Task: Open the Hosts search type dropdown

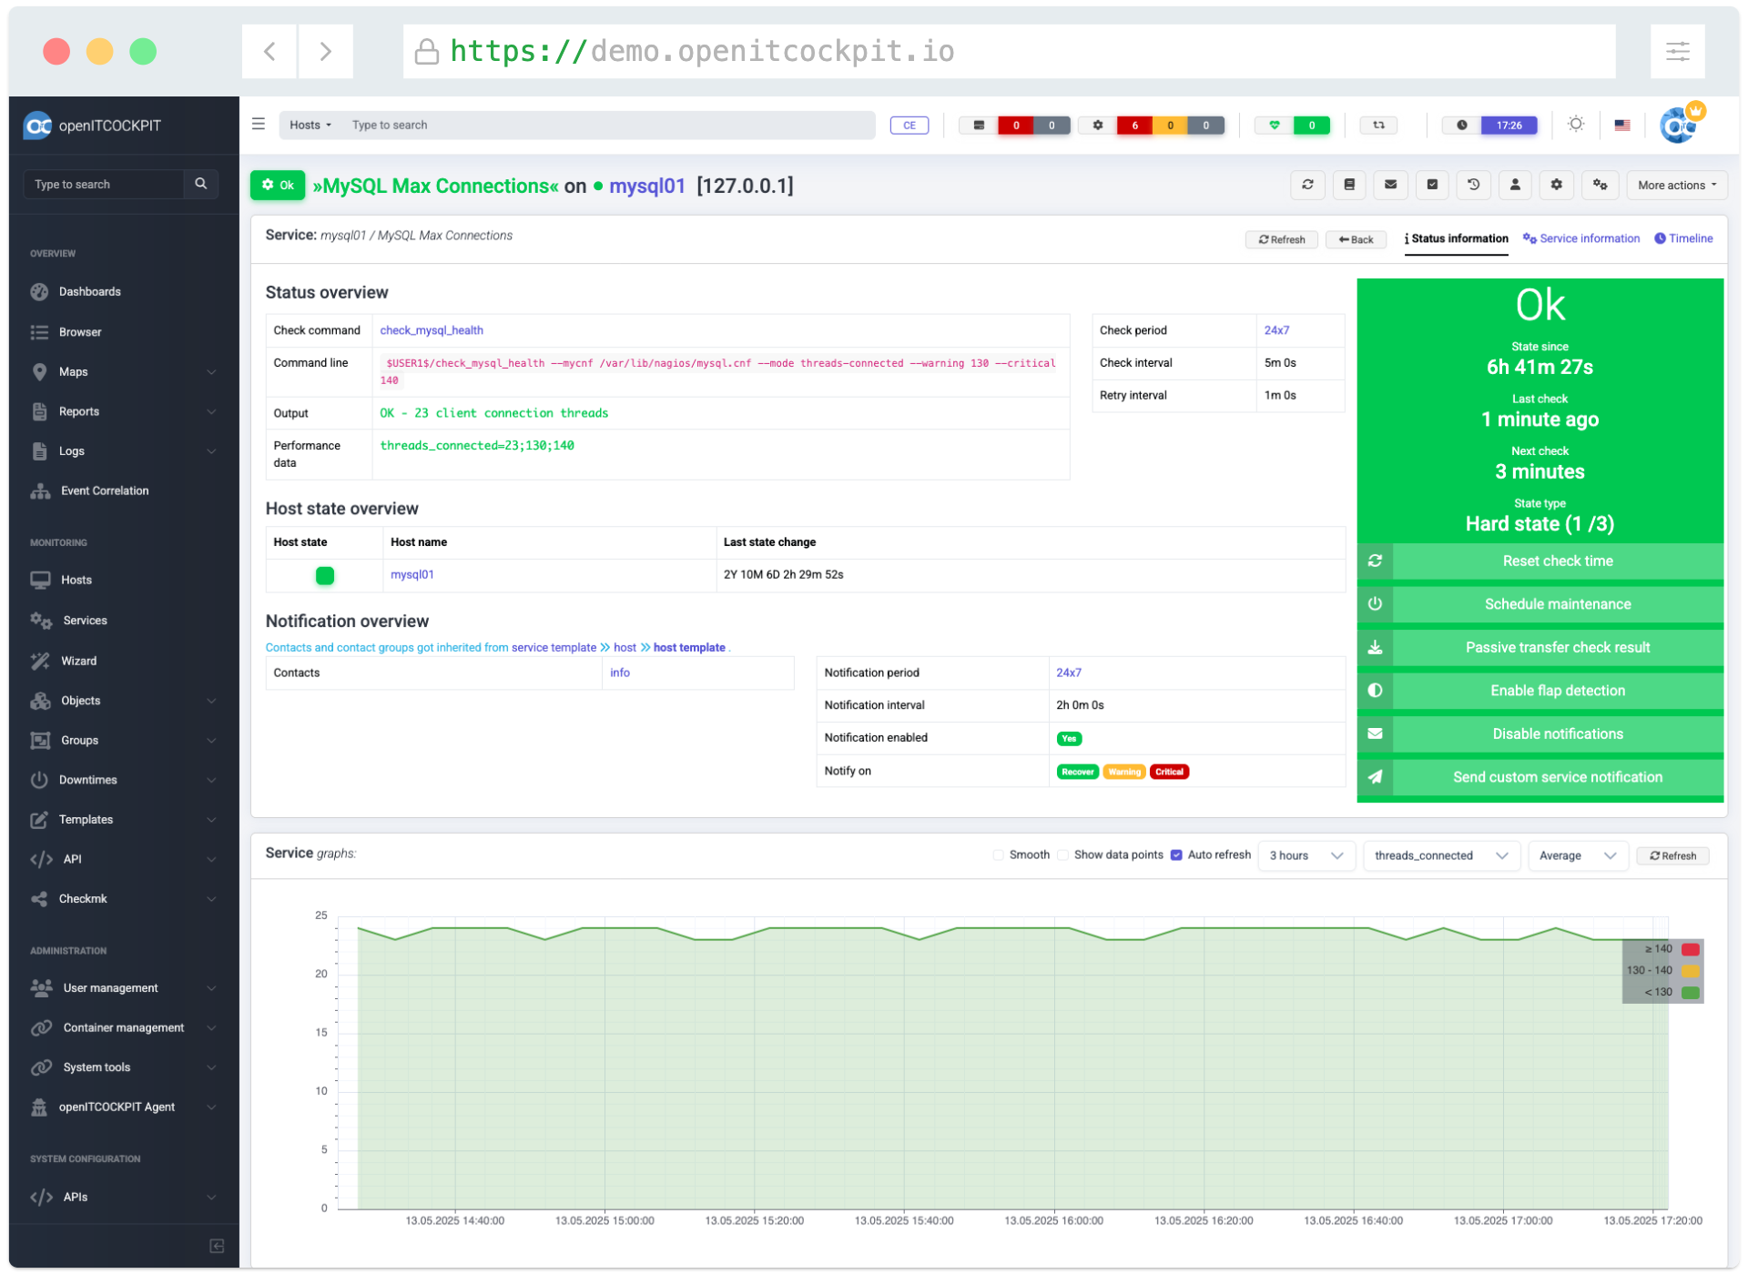Action: tap(310, 125)
